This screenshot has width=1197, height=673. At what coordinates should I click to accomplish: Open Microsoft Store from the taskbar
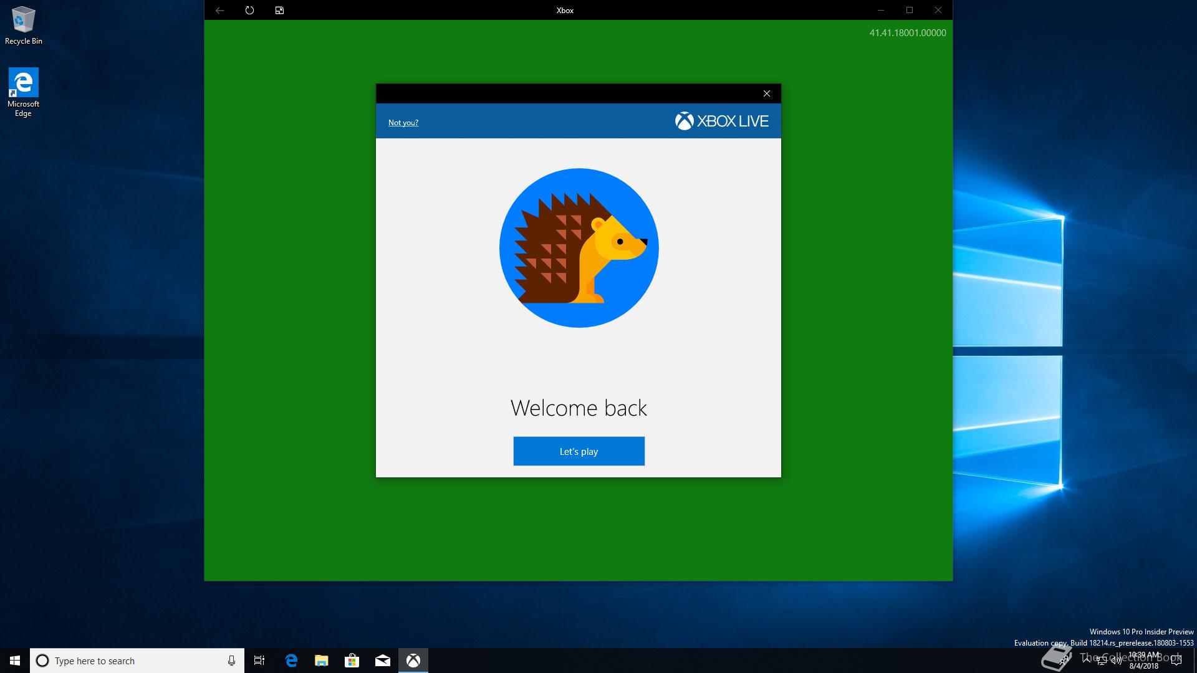tap(352, 661)
